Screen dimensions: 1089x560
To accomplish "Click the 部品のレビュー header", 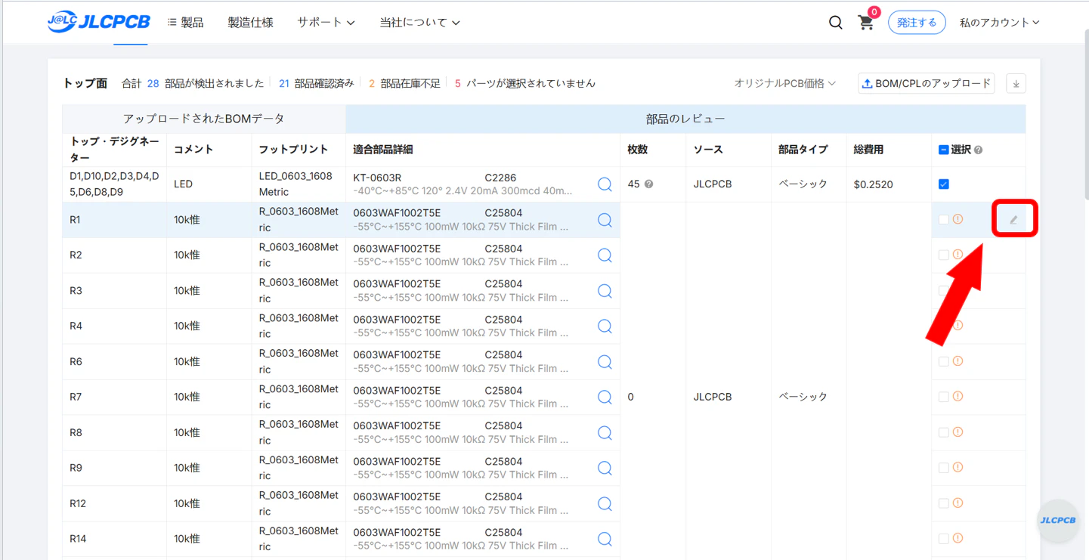I will point(685,119).
